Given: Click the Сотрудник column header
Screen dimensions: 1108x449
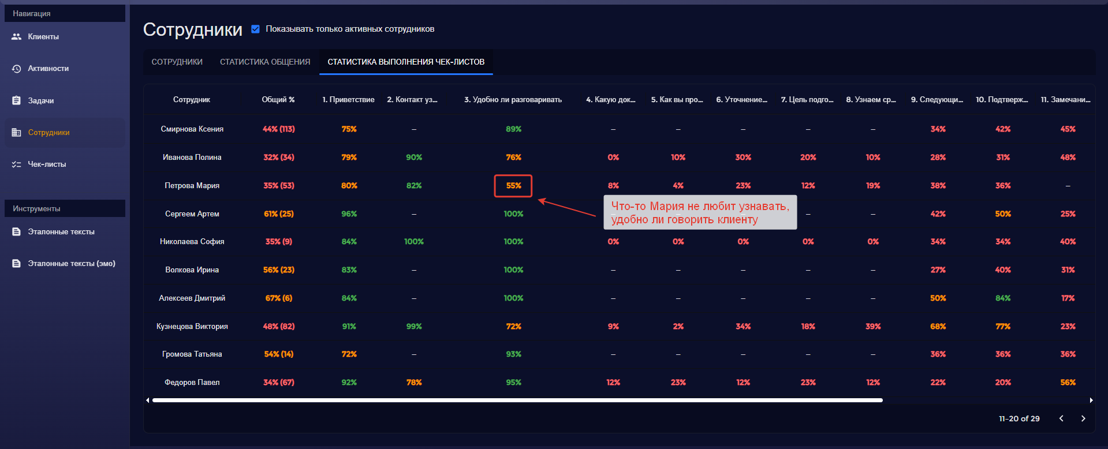Looking at the screenshot, I should pos(192,100).
